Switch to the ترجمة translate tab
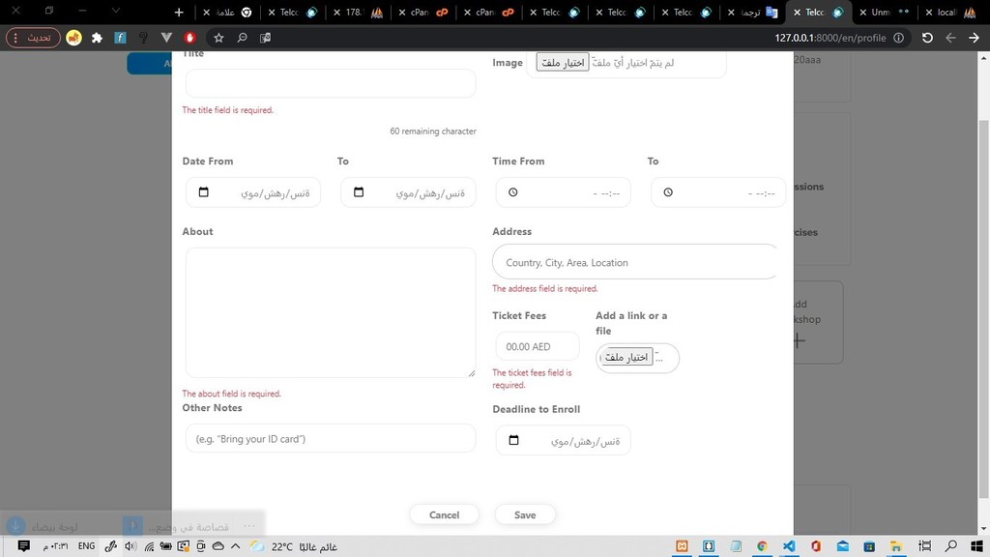 [754, 12]
